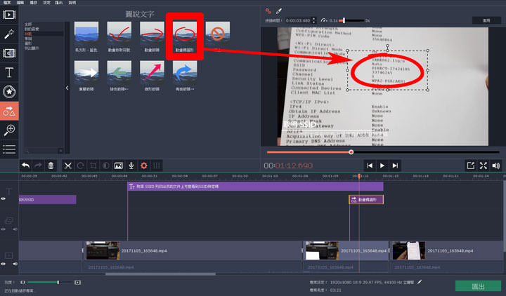This screenshot has height=296, width=506.
Task: Click callout clip properties icon above preview
Action: pos(268,11)
